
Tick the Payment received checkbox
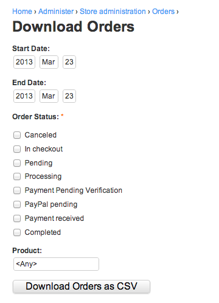point(17,218)
